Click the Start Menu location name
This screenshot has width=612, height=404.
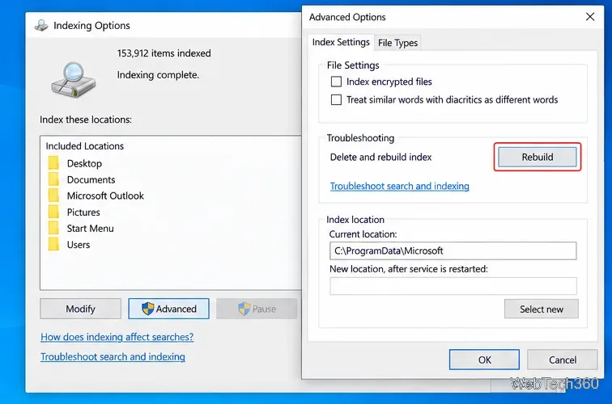point(90,229)
